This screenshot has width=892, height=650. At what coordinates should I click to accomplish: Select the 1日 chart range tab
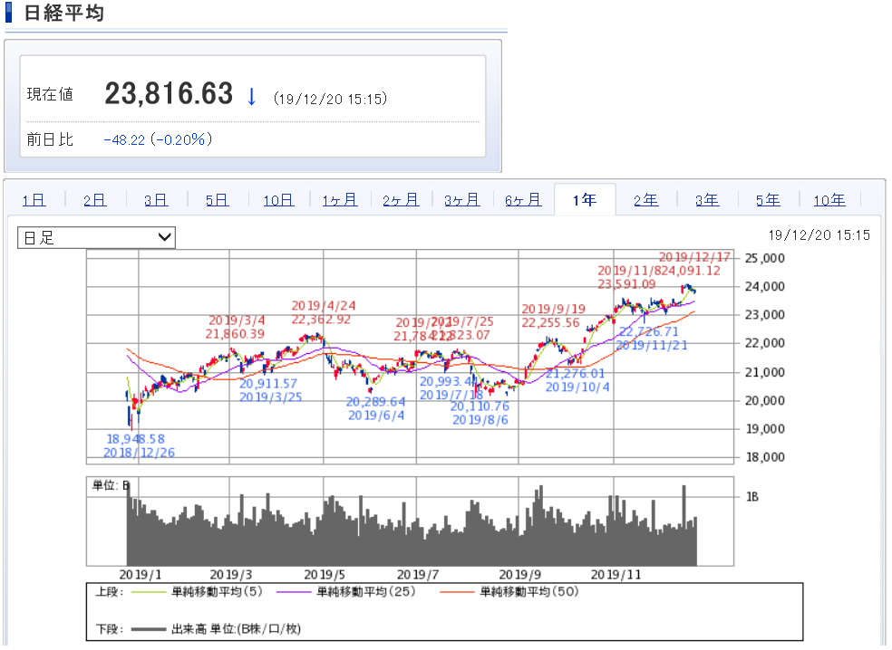tap(34, 200)
